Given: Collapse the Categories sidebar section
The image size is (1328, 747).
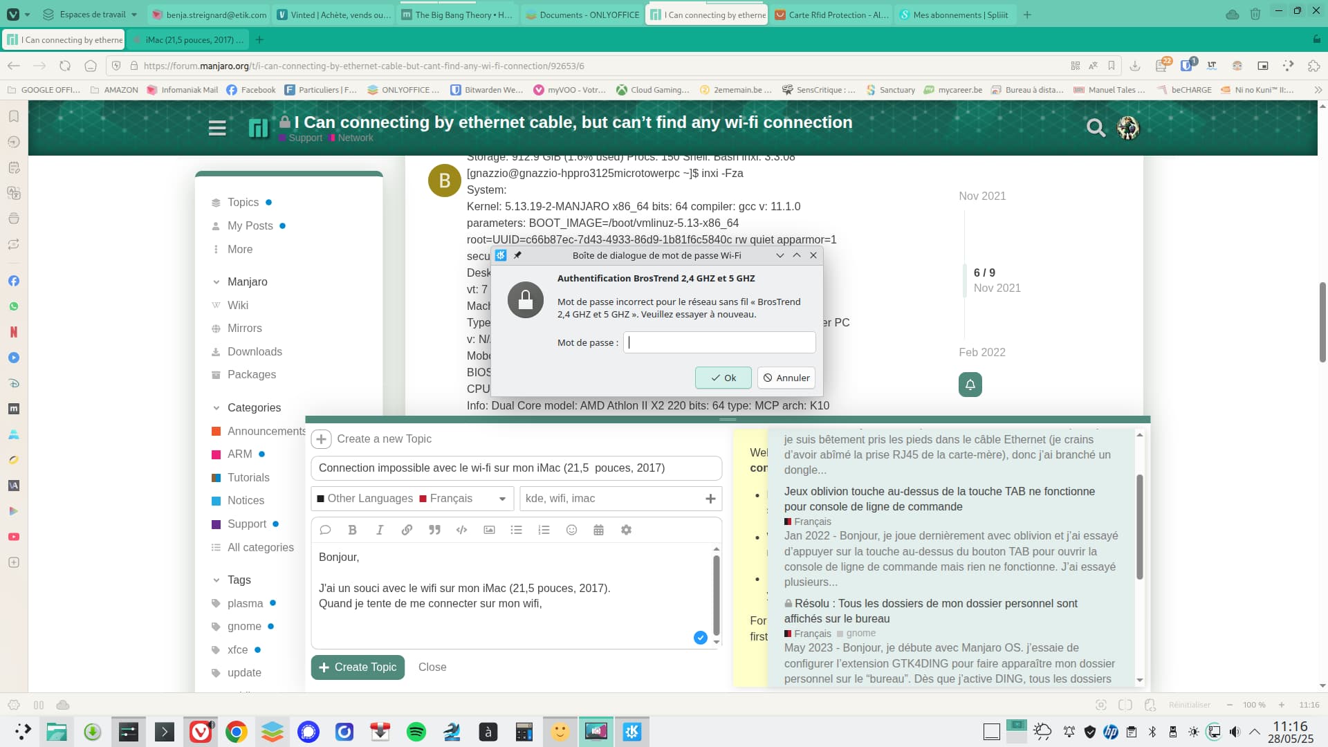Looking at the screenshot, I should click(216, 407).
